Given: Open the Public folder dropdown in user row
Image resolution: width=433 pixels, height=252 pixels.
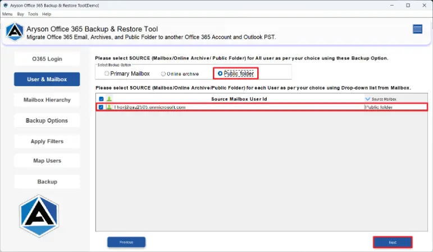Looking at the screenshot, I should tap(396, 107).
